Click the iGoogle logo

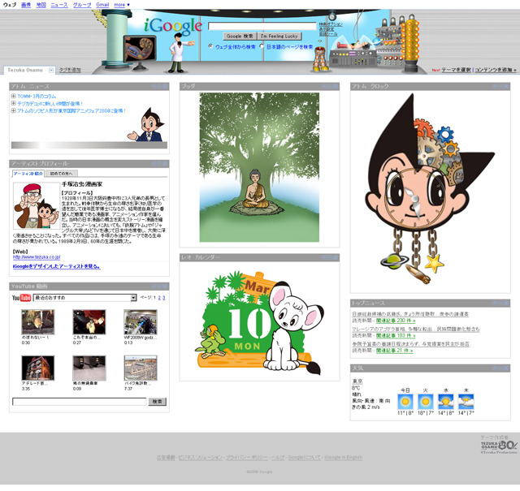[173, 26]
